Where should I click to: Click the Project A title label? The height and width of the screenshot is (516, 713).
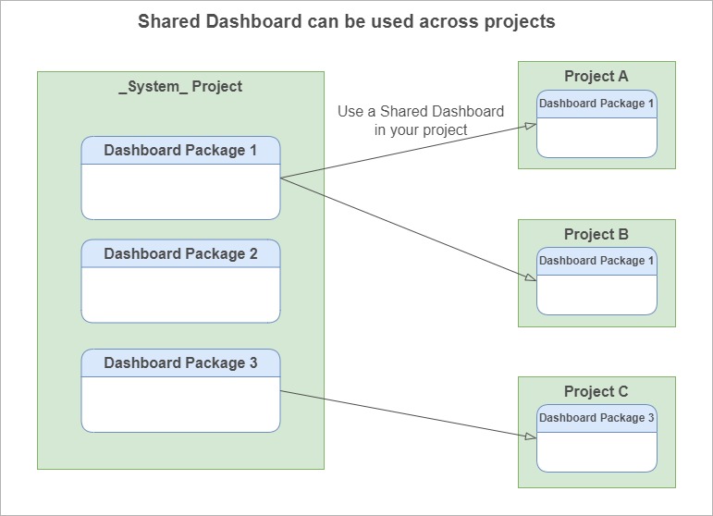[x=596, y=76]
